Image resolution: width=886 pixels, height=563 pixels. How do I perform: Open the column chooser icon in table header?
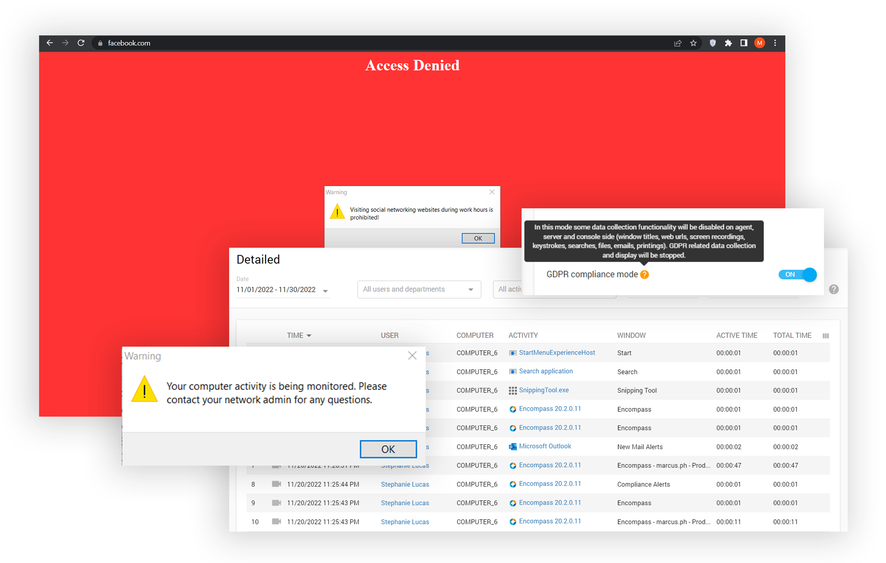pos(826,336)
